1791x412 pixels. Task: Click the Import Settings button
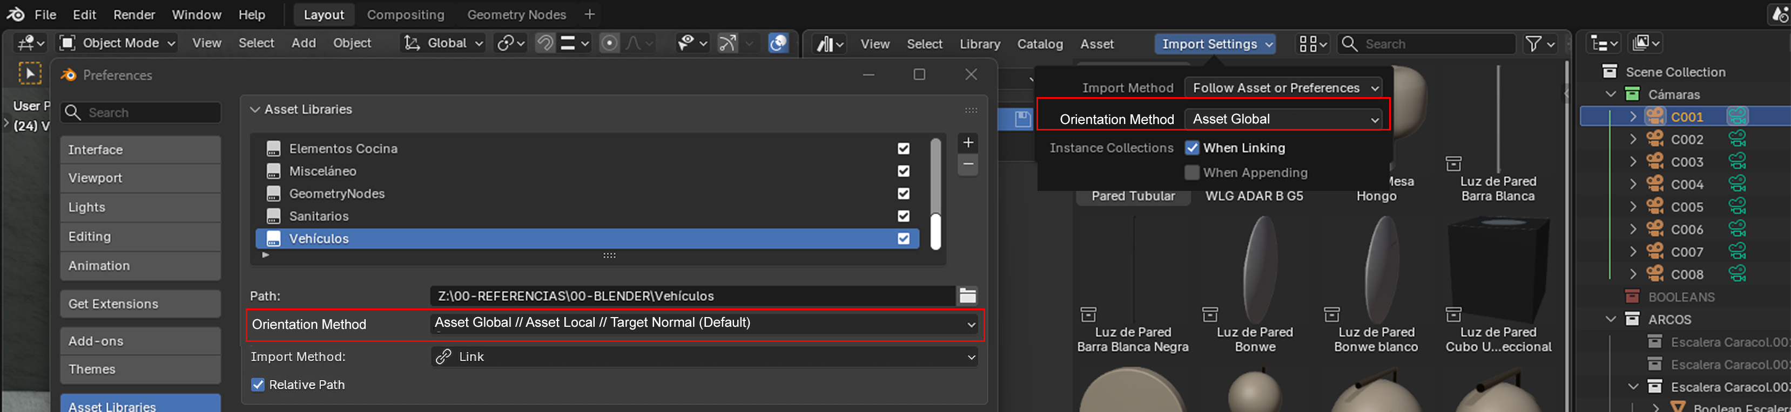[1215, 44]
